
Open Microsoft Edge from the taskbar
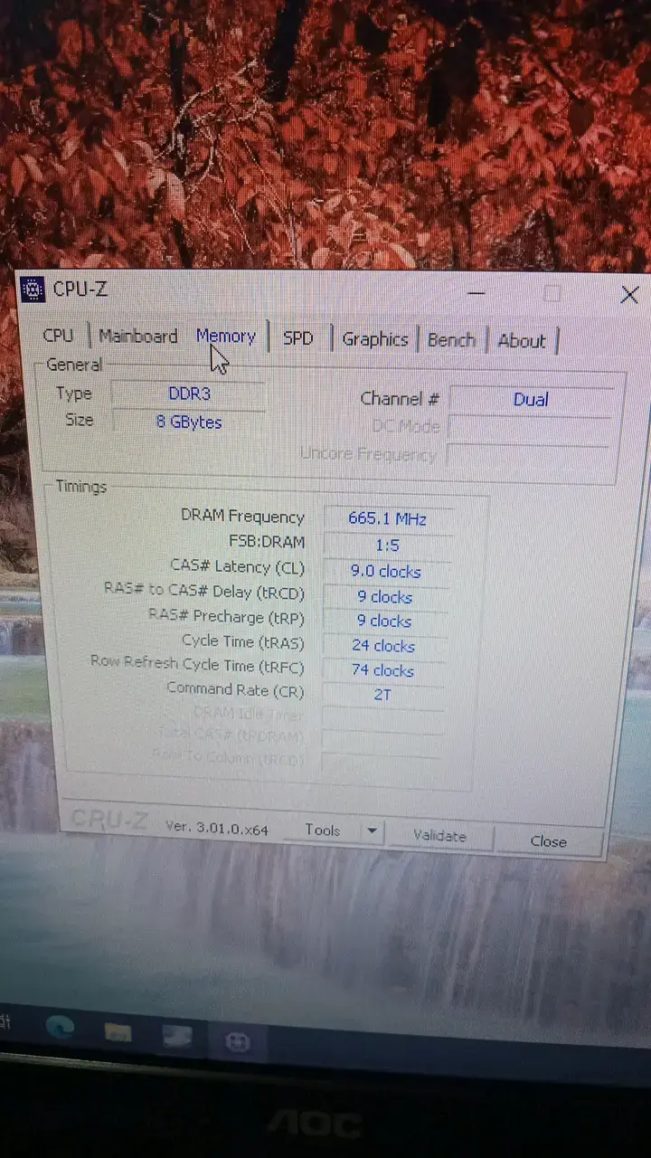(61, 1029)
